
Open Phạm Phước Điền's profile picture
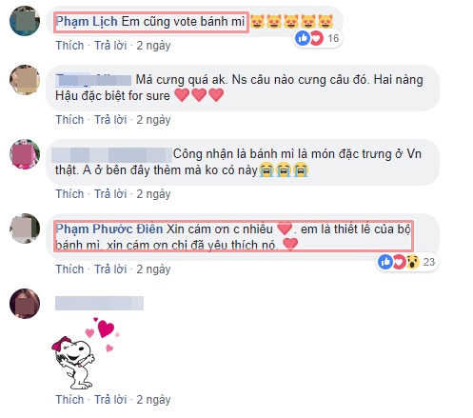[x=25, y=229]
